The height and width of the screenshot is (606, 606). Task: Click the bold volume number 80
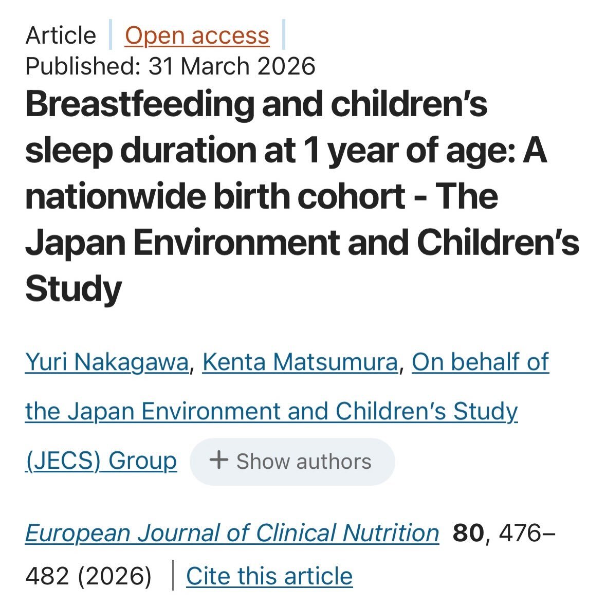(468, 533)
